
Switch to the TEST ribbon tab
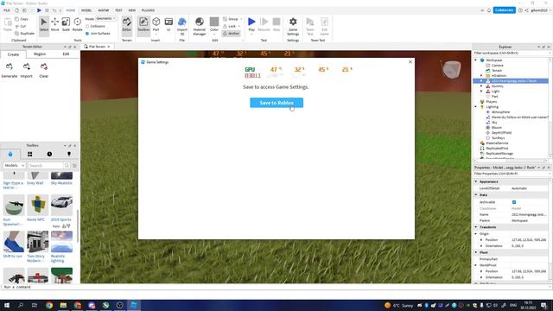point(118,10)
